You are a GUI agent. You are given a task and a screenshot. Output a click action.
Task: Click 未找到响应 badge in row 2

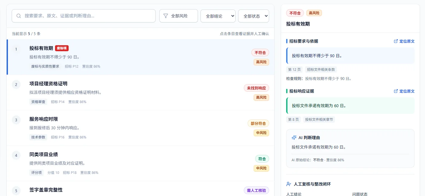[256, 88]
